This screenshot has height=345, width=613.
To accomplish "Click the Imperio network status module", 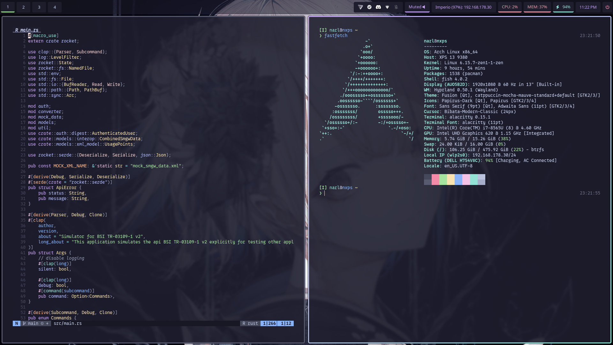I will pyautogui.click(x=463, y=7).
